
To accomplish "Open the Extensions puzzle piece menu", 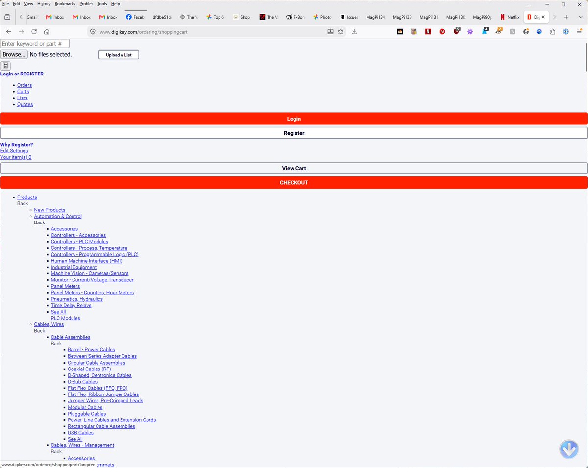I will pyautogui.click(x=553, y=31).
